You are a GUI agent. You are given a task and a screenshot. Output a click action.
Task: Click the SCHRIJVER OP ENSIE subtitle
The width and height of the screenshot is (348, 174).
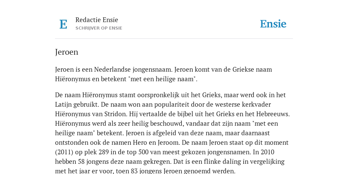(99, 28)
